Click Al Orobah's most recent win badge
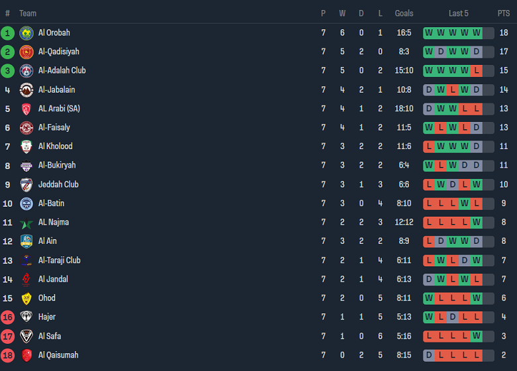 pos(477,33)
